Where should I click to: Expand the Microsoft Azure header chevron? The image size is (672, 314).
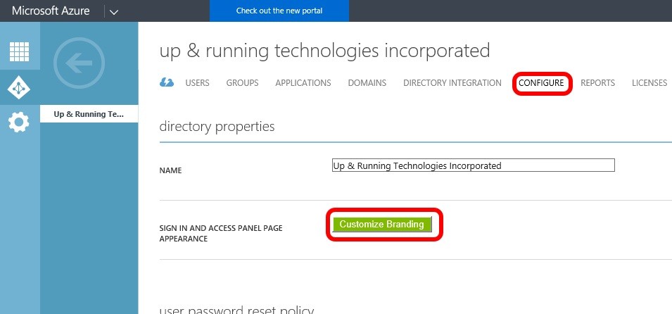pyautogui.click(x=115, y=11)
